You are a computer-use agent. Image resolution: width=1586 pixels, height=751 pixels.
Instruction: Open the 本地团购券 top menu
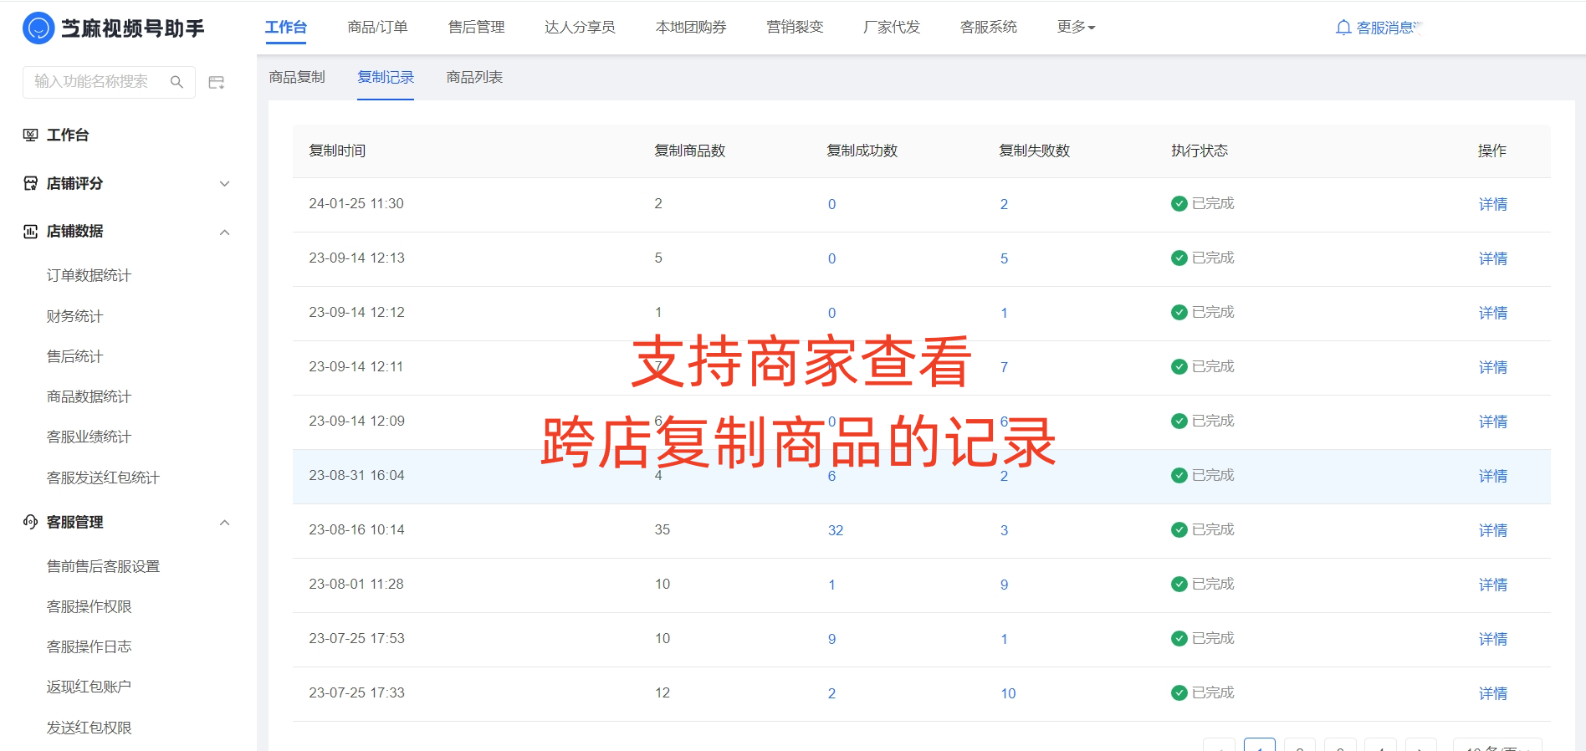[x=691, y=28]
